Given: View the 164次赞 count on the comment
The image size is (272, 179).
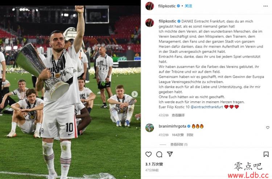Looking at the screenshot, I should [x=178, y=135].
